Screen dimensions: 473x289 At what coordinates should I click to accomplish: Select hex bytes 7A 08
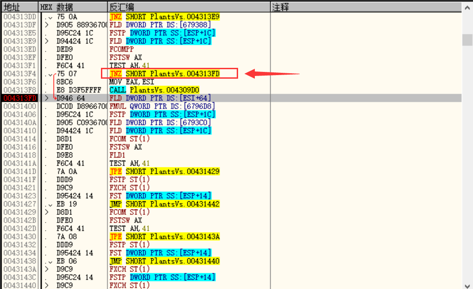pos(67,236)
